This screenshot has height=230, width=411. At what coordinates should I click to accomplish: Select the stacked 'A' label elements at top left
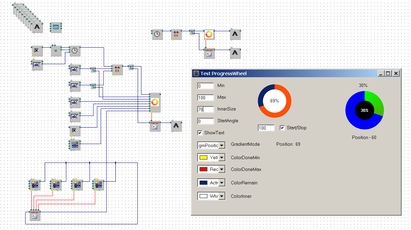(37, 27)
